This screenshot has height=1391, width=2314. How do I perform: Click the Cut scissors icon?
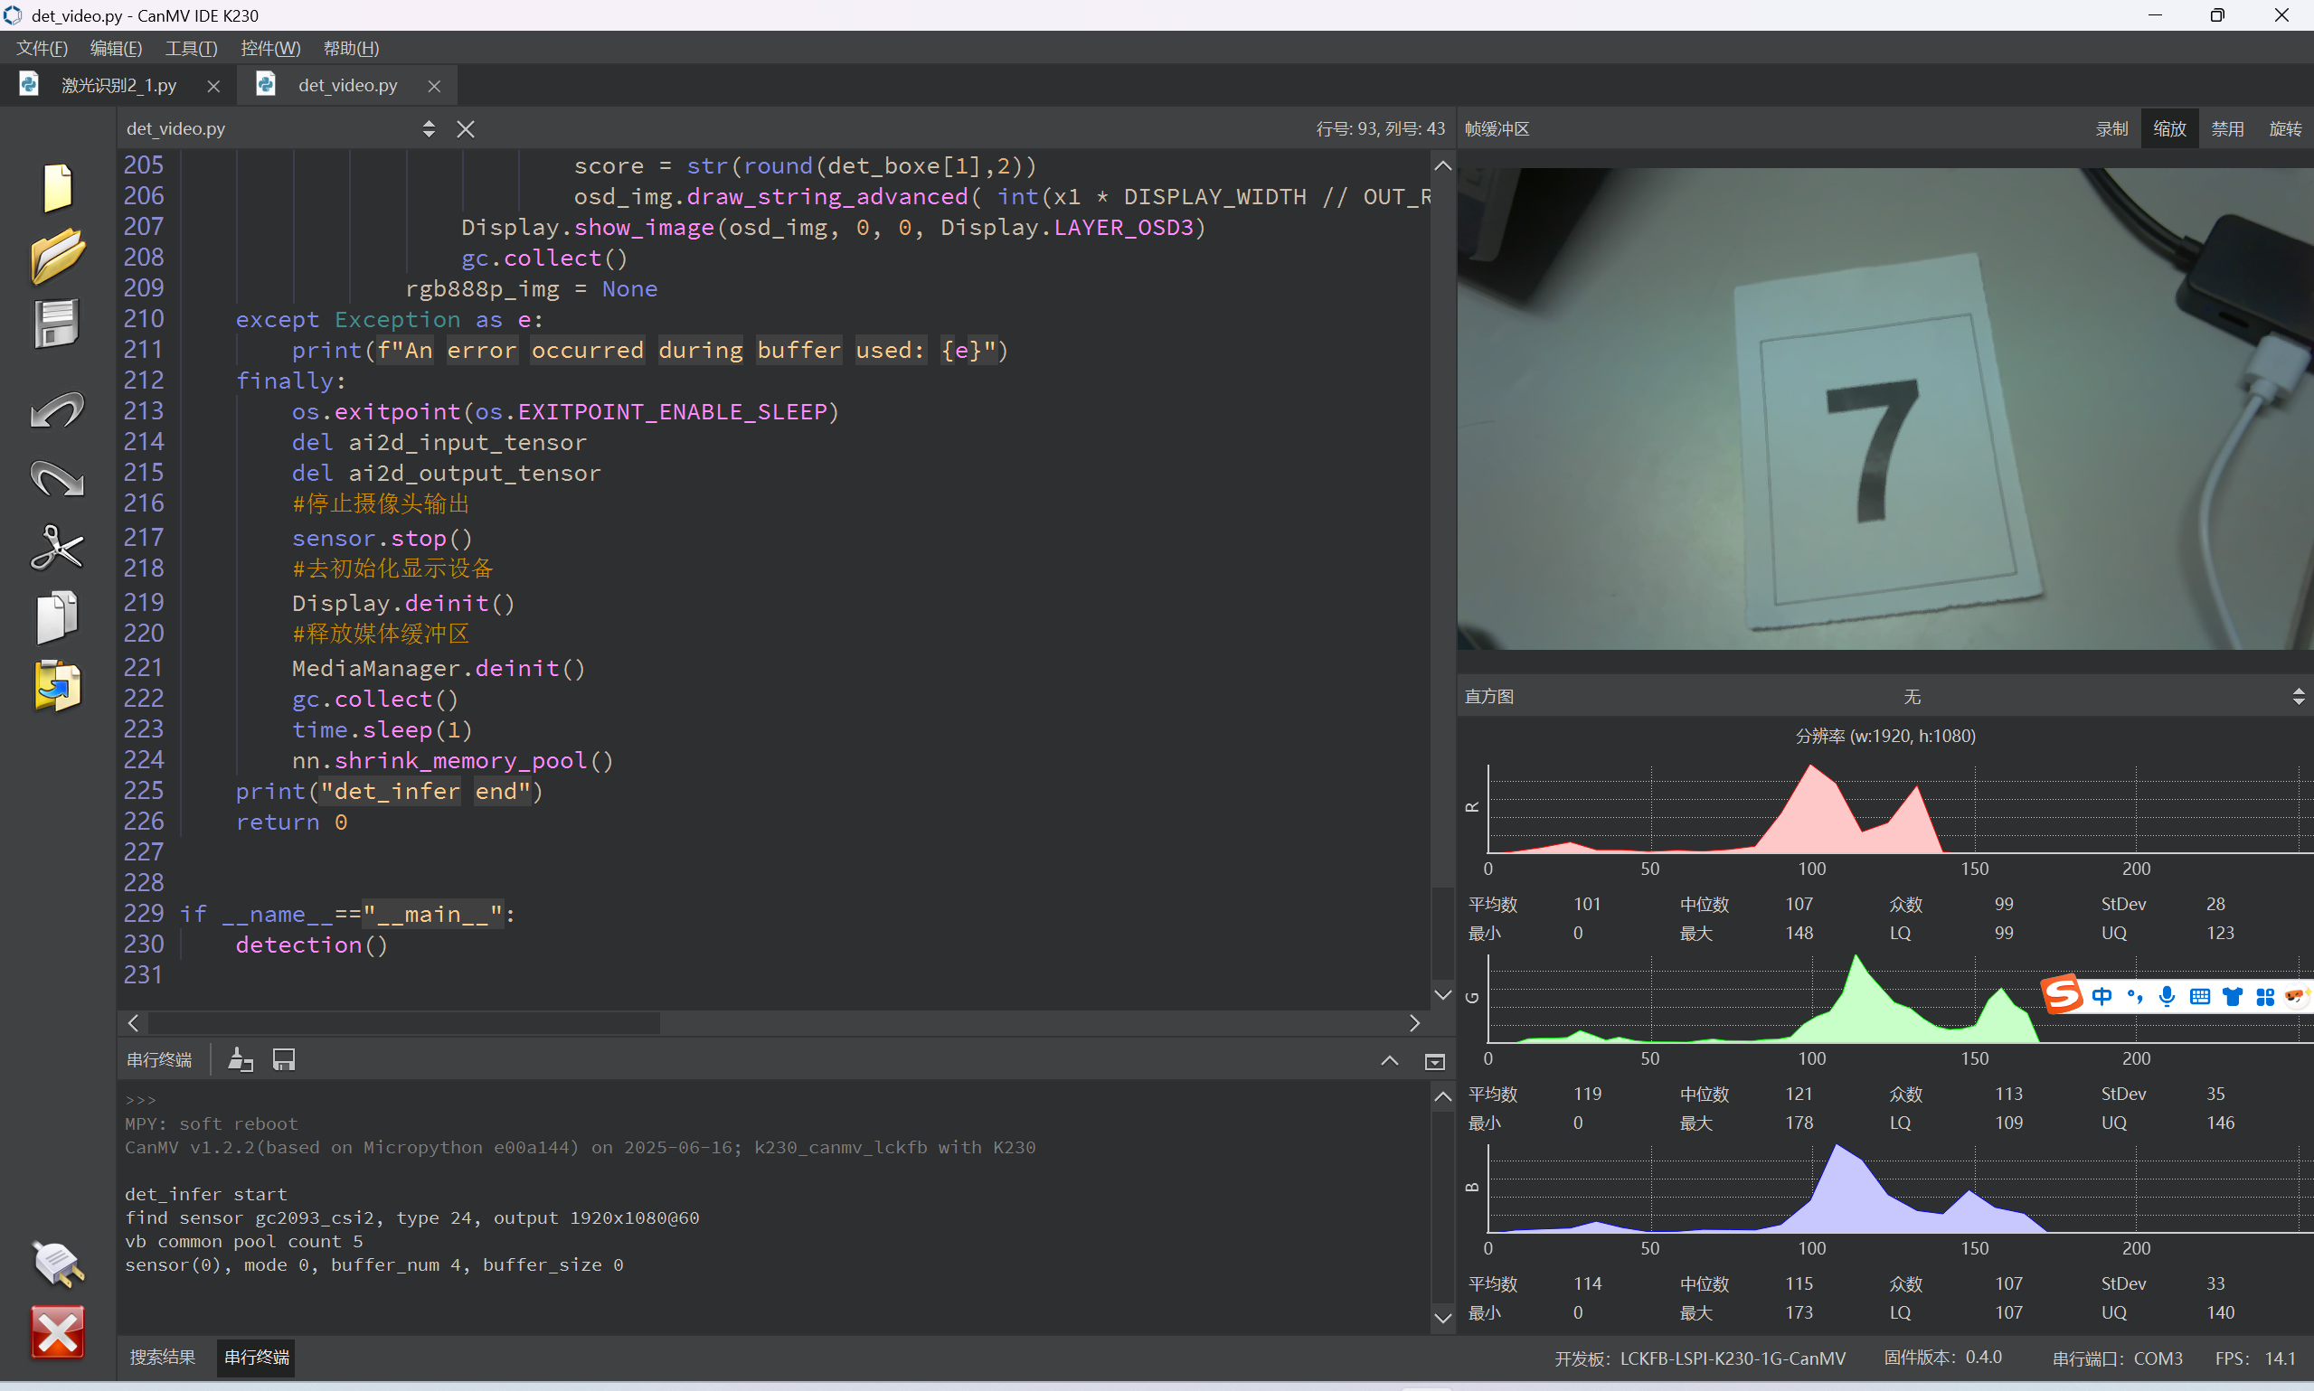tap(57, 548)
